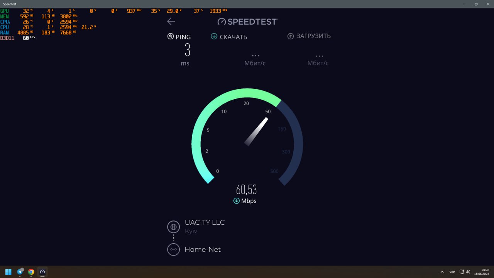Open the network status tray icon
This screenshot has width=494, height=278.
pyautogui.click(x=462, y=272)
